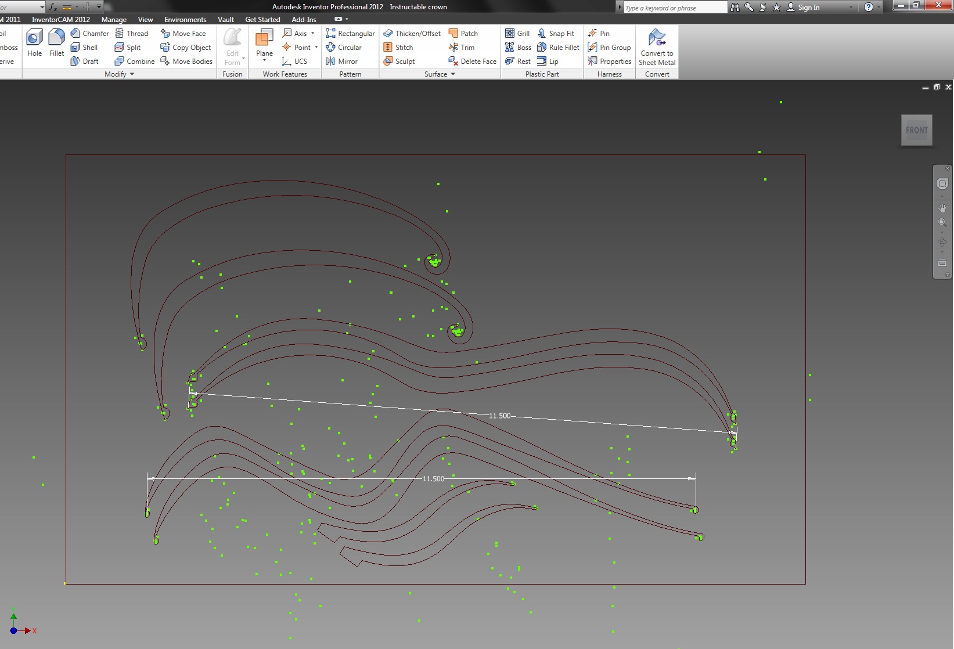Click the work Axis tool

294,34
